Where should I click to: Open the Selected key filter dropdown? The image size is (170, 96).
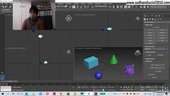pos(151,87)
